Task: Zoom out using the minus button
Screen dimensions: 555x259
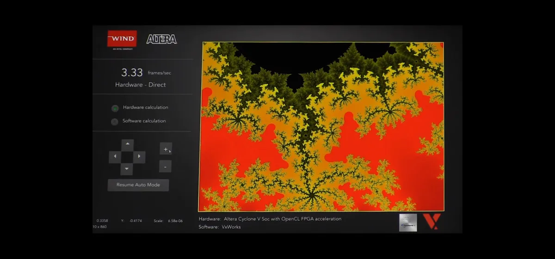Action: coord(166,166)
